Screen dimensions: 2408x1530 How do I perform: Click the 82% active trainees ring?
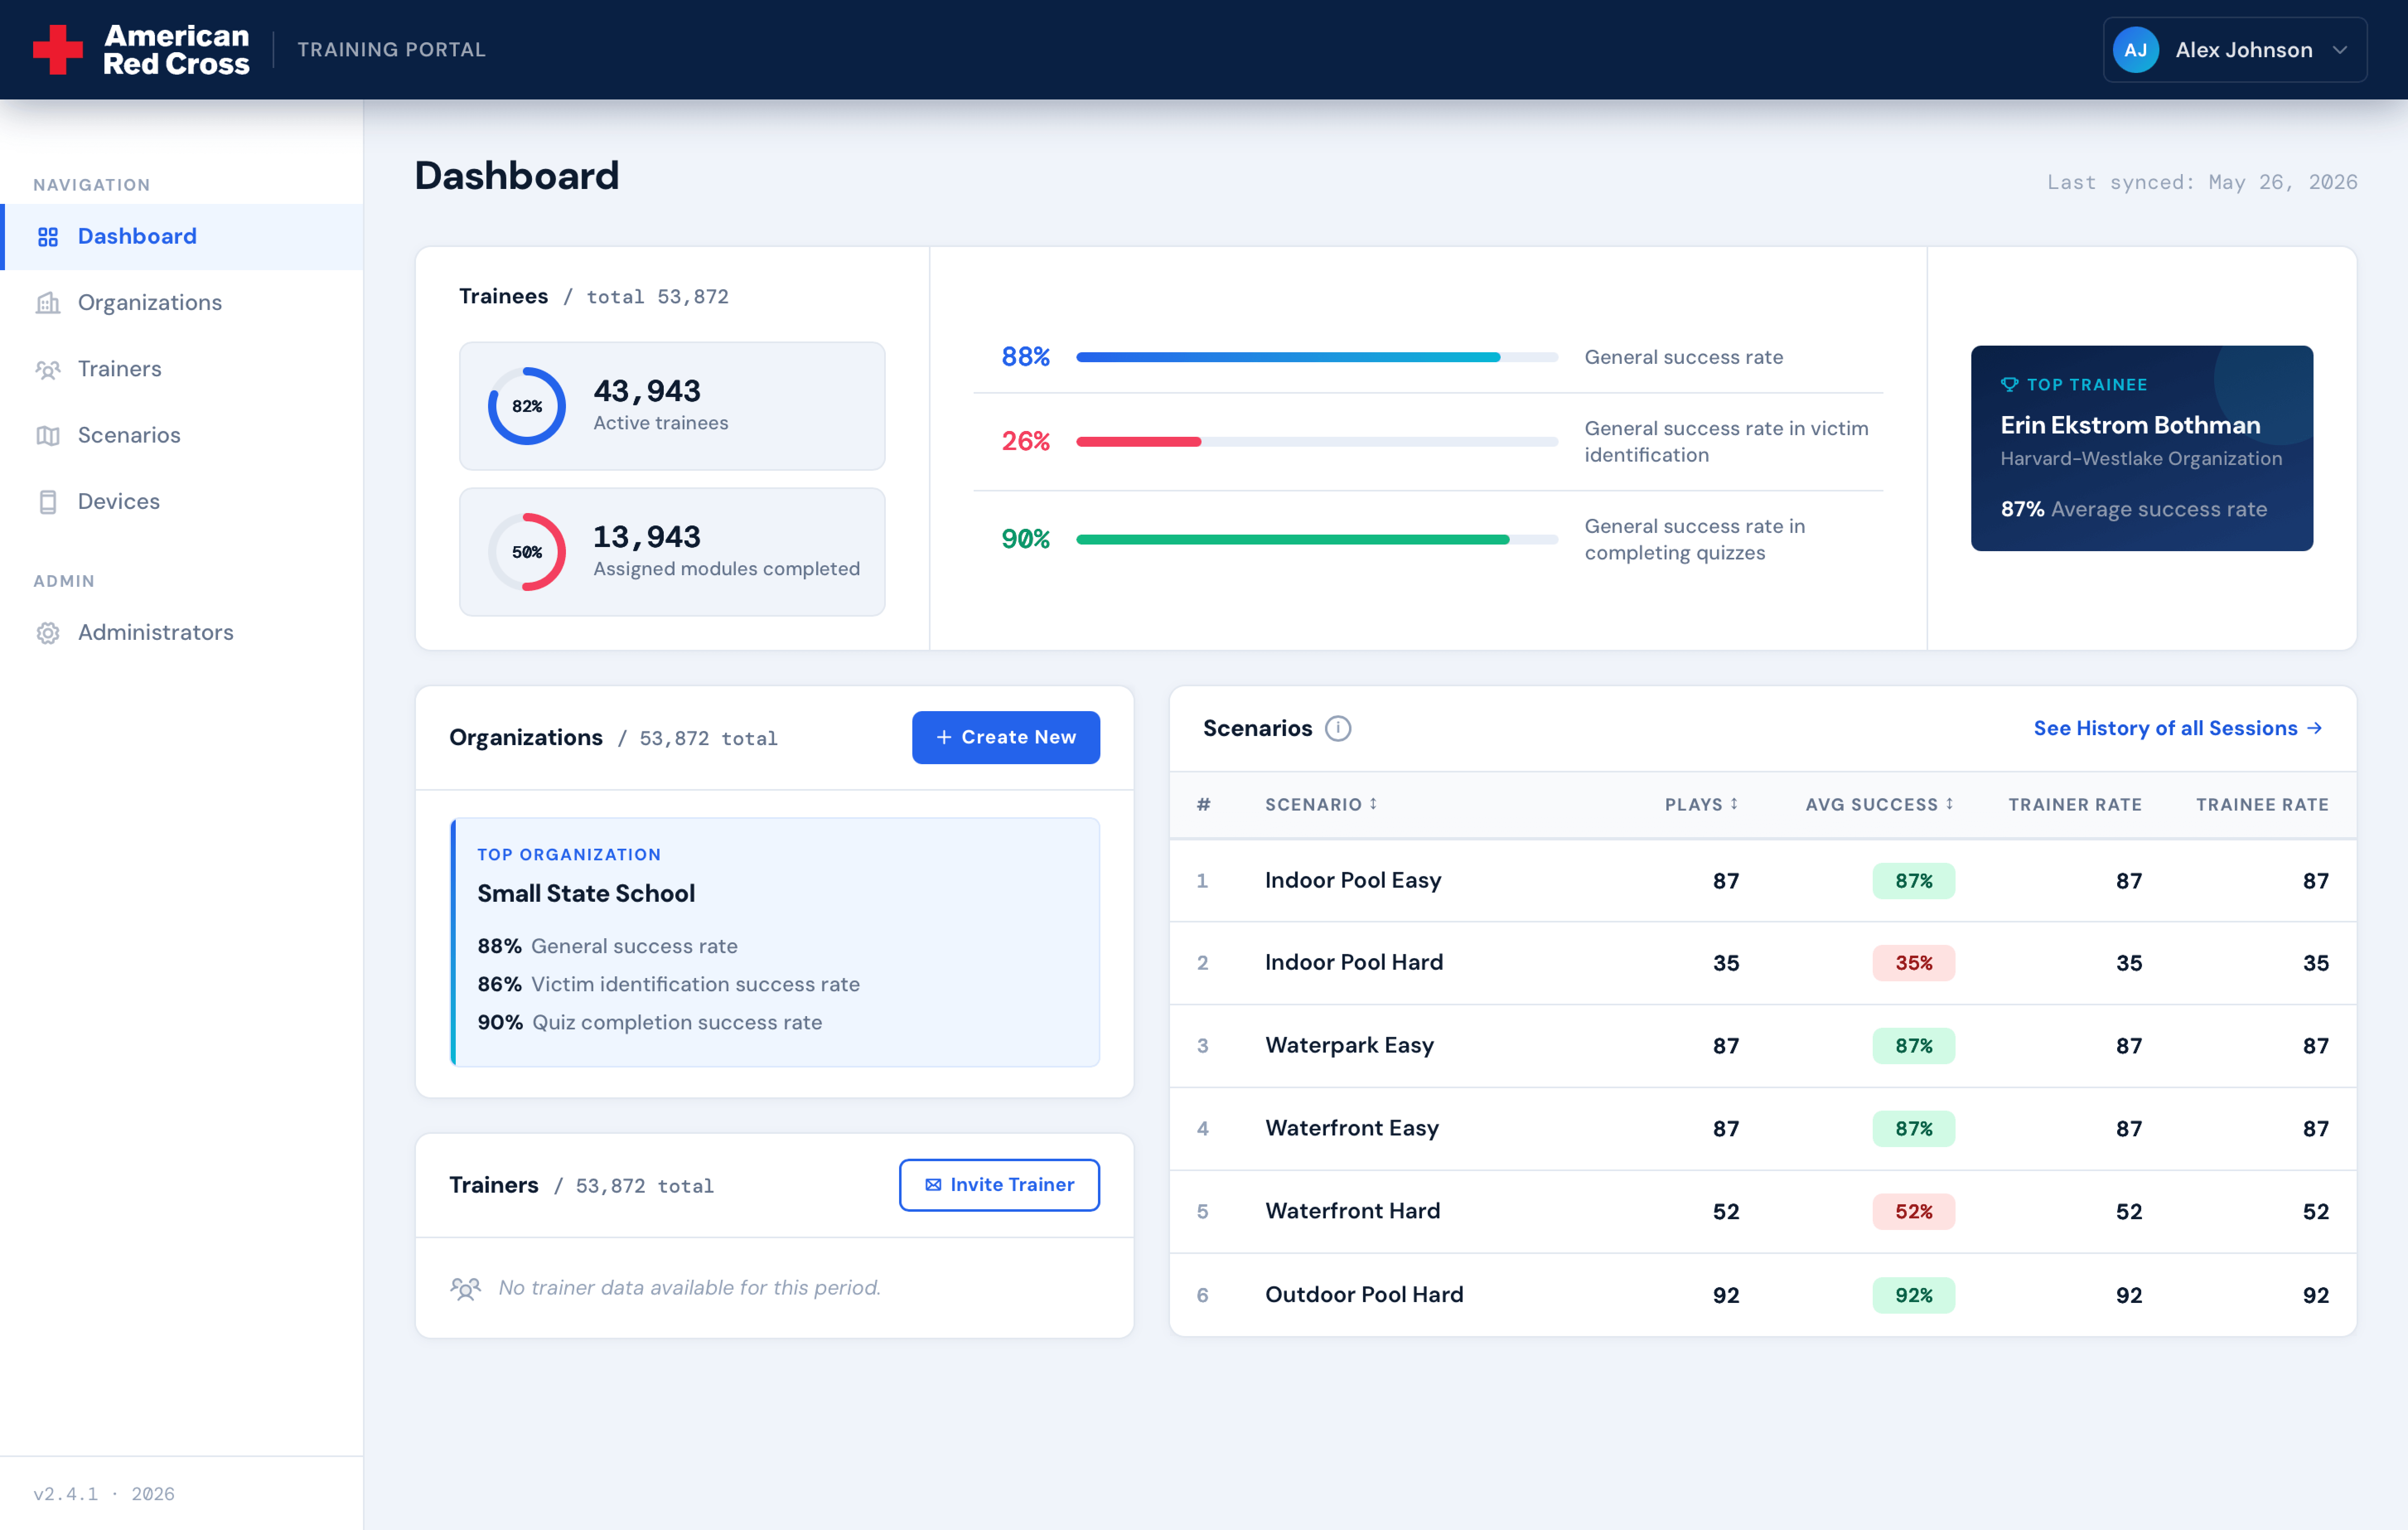click(x=527, y=406)
